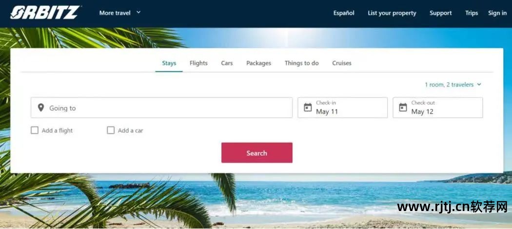Click the Check-in calendar icon
512x229 pixels.
click(308, 107)
